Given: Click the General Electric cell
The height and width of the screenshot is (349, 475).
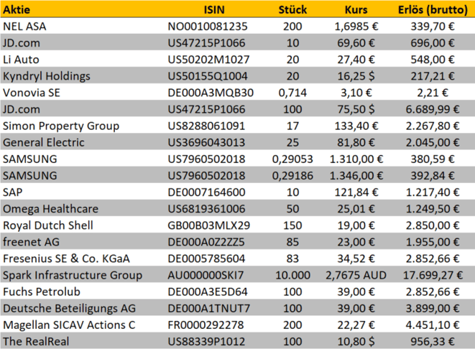Looking at the screenshot, I should pos(44,143).
